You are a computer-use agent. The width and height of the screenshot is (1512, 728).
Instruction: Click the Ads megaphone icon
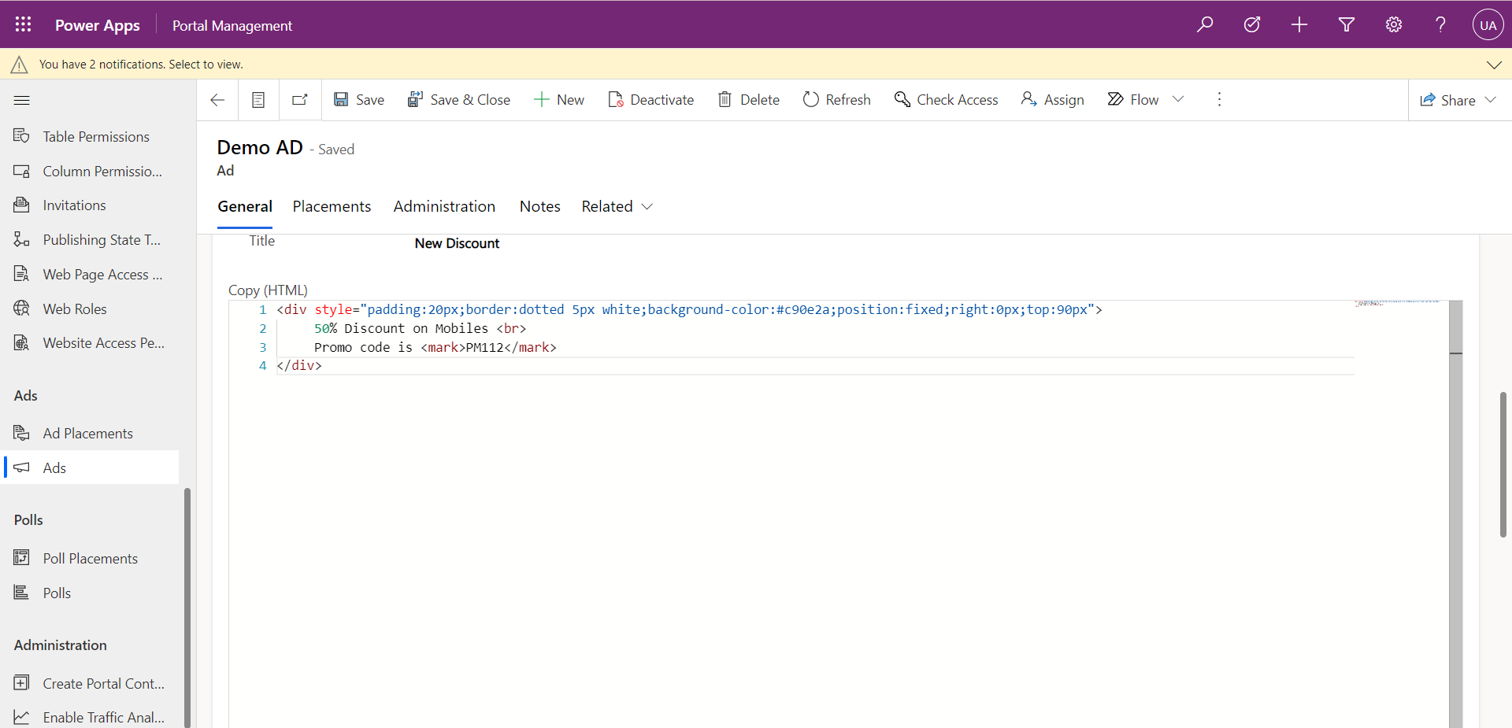(x=21, y=467)
